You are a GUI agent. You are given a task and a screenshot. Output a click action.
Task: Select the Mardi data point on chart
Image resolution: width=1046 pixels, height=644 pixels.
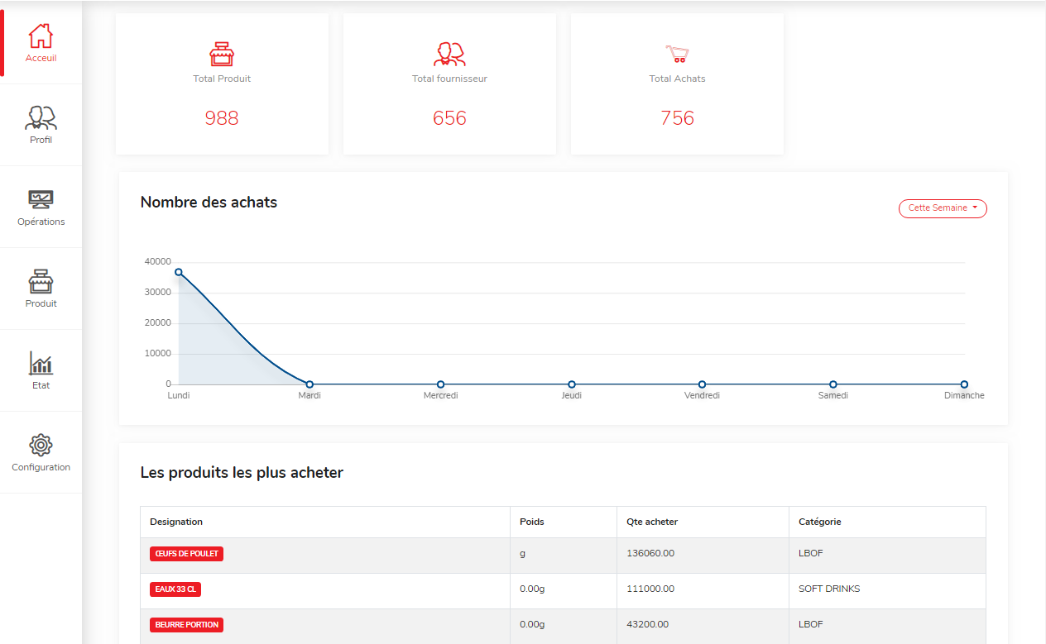coord(309,384)
